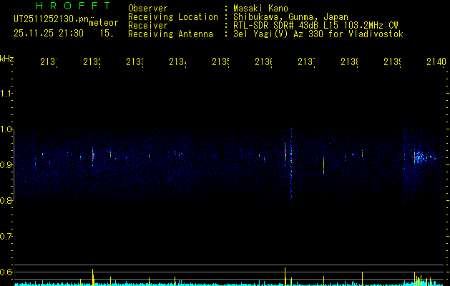Click the date stamp 25.11.25 21:30
Image resolution: width=450 pixels, height=286 pixels.
pos(49,34)
